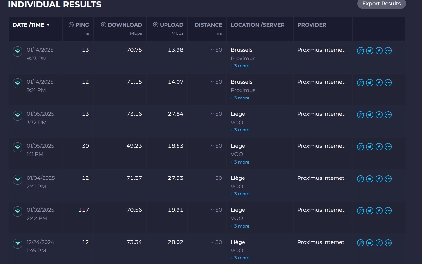422x264 pixels.
Task: Copy the result link for 12/24/2024 1:45 PM
Action: [360, 243]
